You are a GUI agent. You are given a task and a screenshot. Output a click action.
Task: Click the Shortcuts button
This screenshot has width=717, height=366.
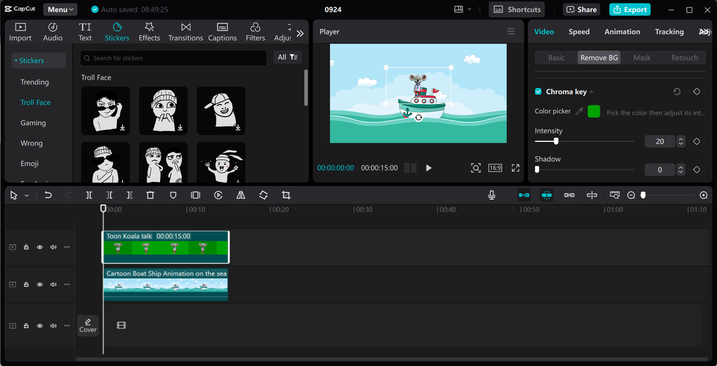click(517, 10)
